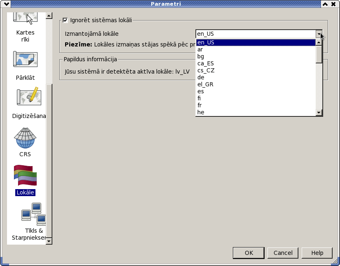Toggle Ignorēt sistēmas lokāli checkbox
This screenshot has height=266, width=340.
(x=65, y=20)
